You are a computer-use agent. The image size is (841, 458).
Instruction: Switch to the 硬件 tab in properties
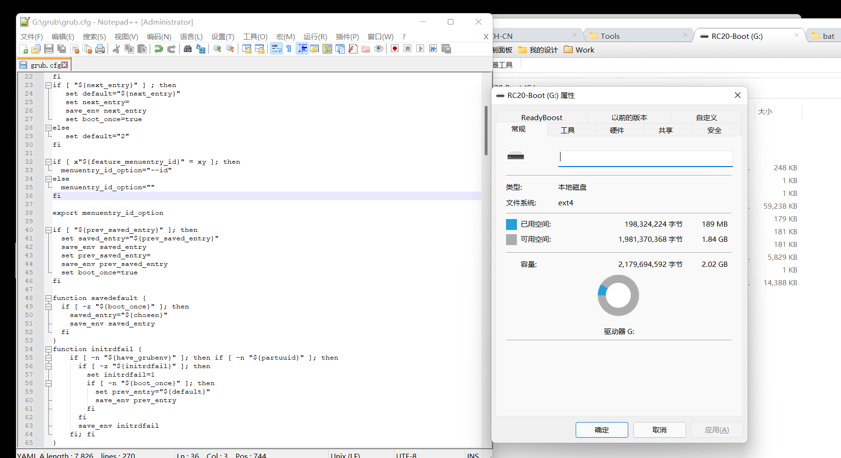tap(616, 130)
